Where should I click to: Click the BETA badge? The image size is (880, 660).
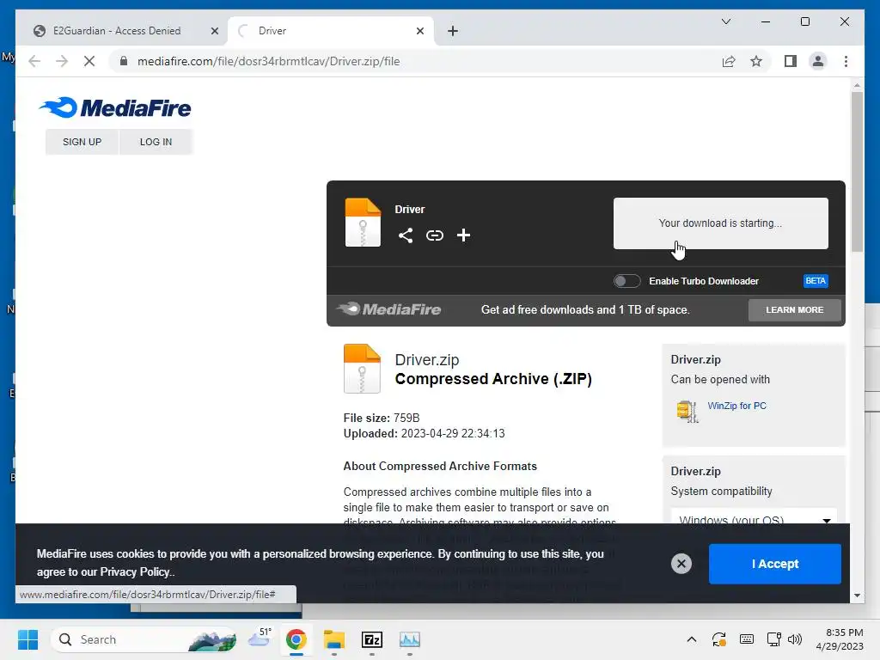(816, 281)
